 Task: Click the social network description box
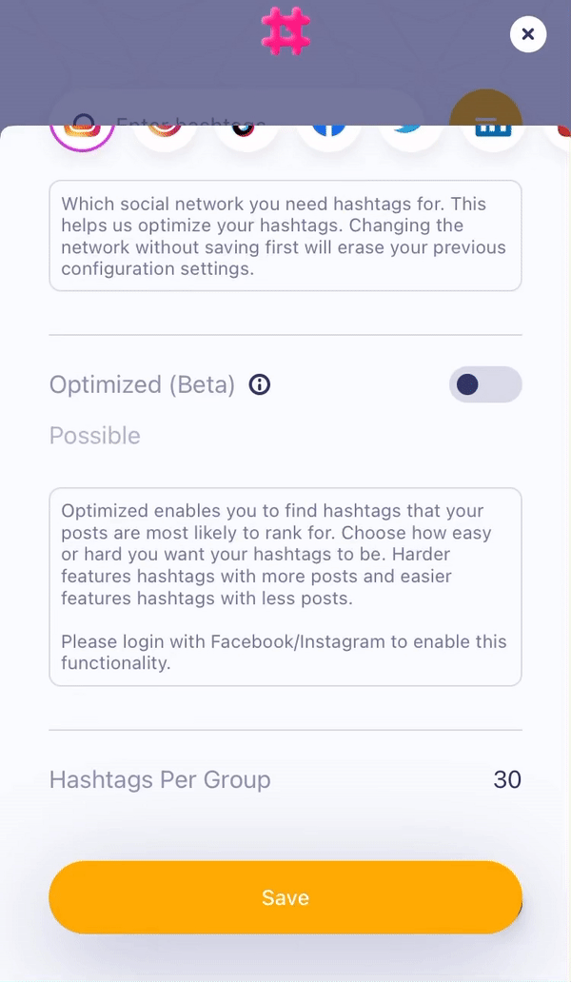coord(285,236)
